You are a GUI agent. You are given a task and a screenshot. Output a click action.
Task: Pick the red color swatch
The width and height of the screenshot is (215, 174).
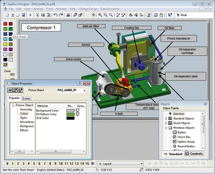click(x=5, y=24)
